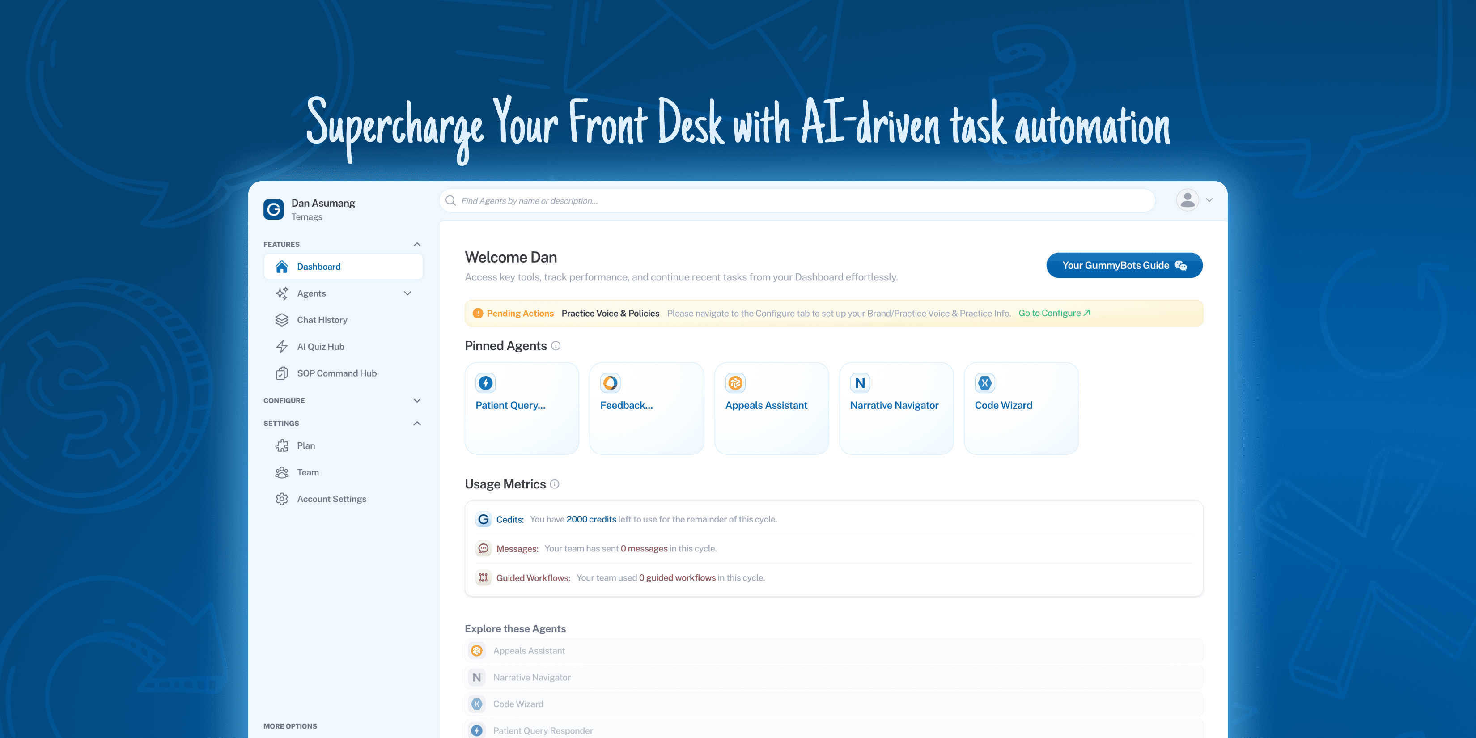Click the Team people icon
The height and width of the screenshot is (738, 1476).
tap(281, 472)
